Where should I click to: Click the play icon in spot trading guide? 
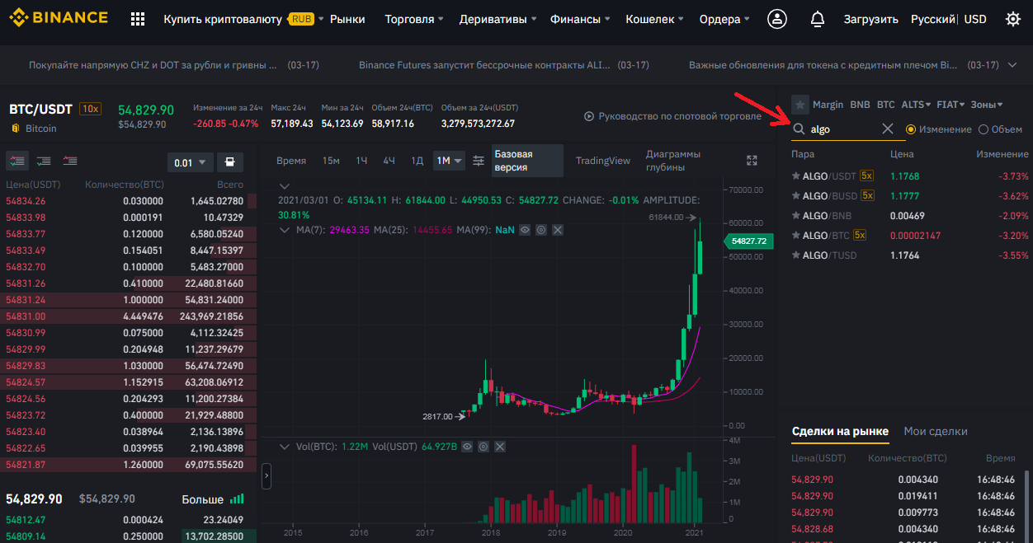tap(589, 116)
